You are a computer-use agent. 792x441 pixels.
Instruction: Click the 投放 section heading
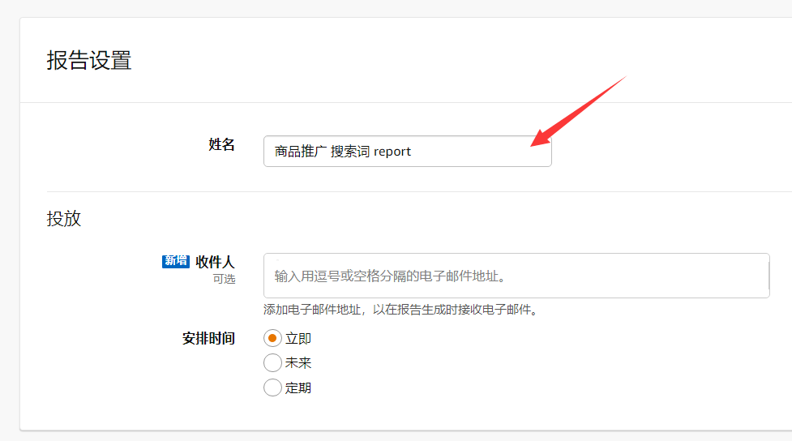pyautogui.click(x=64, y=219)
